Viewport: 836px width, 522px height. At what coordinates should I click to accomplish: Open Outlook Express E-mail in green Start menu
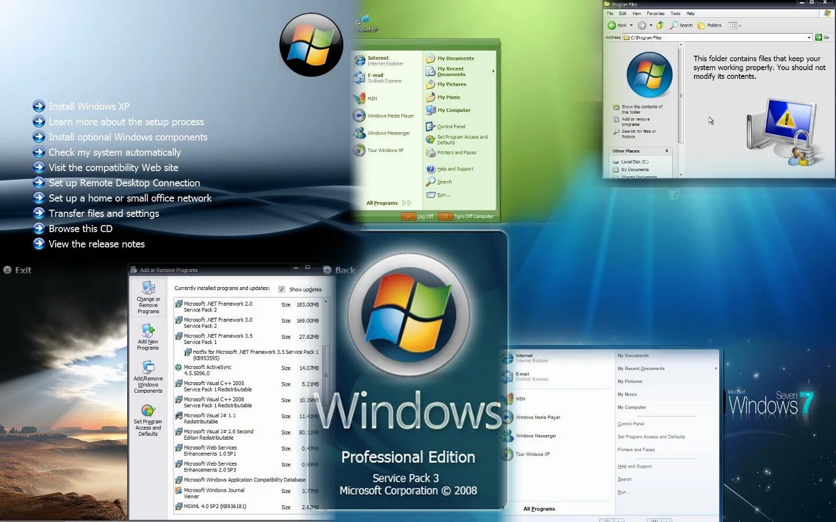click(377, 78)
